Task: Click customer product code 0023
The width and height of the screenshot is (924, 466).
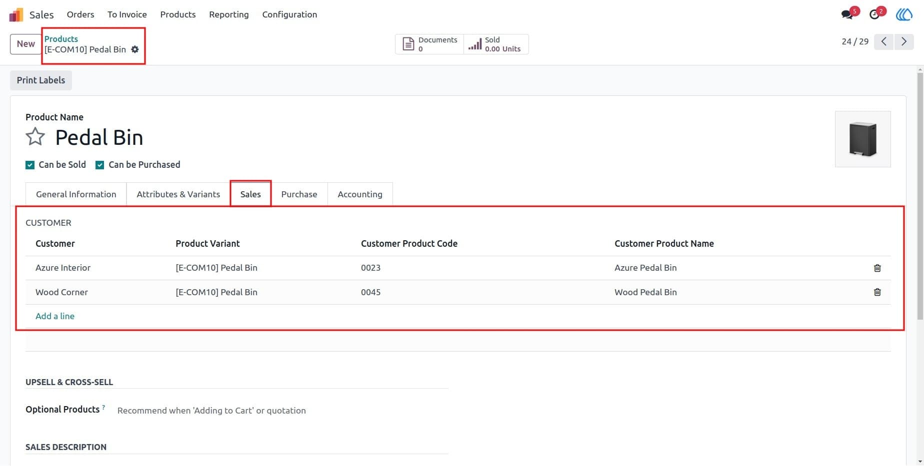Action: (370, 268)
